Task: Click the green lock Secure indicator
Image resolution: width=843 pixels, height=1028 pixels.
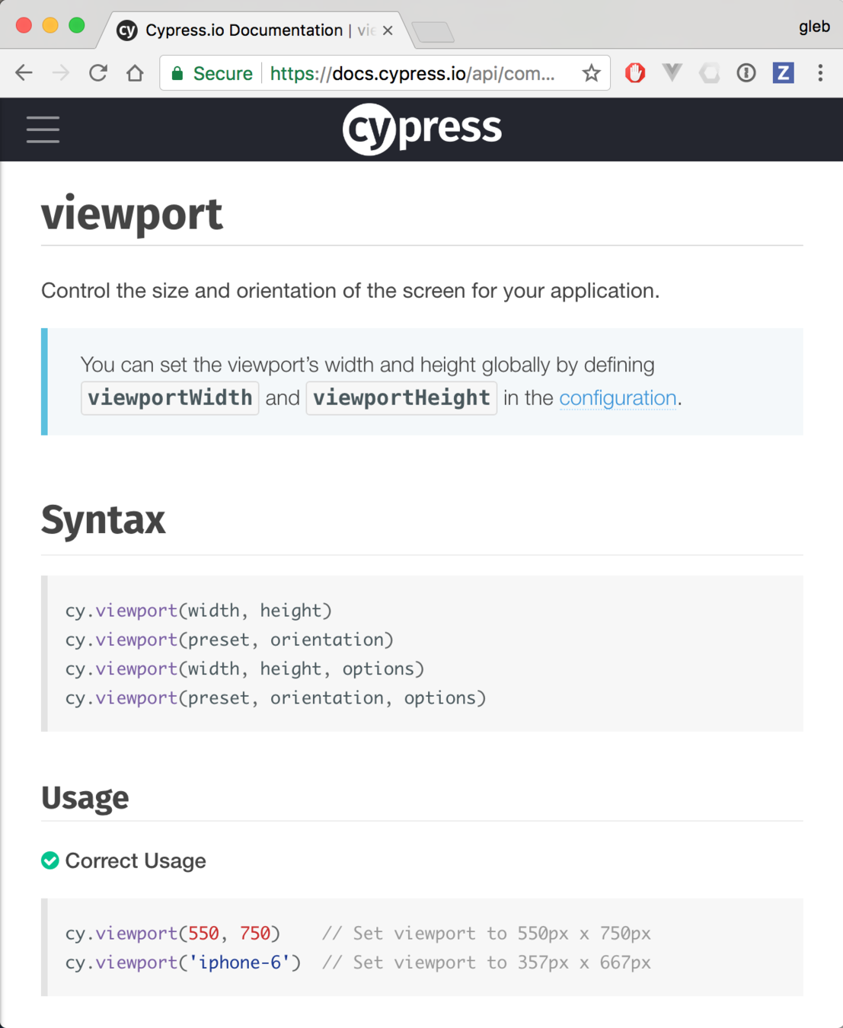Action: (212, 73)
